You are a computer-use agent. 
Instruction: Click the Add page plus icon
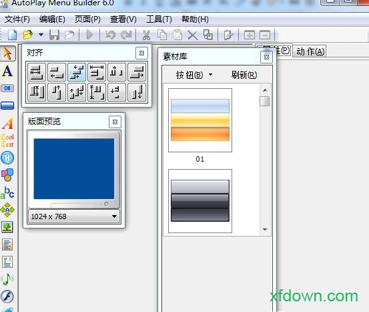pyautogui.click(x=250, y=35)
